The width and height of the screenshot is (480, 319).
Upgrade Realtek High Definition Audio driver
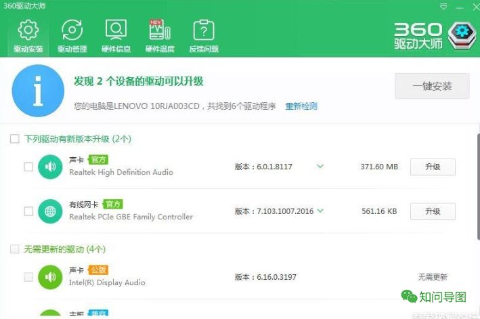433,167
